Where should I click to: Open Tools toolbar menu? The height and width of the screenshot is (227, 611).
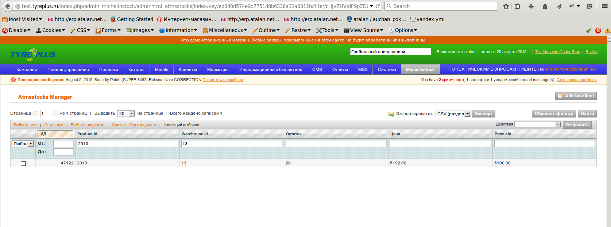pyautogui.click(x=327, y=30)
